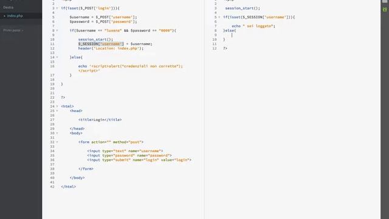389x219 pixels.
Task: Click line number 16 in left gutter
Action: (x=52, y=66)
